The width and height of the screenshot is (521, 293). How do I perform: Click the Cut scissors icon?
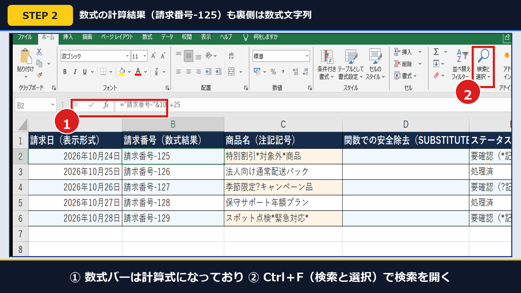(39, 52)
